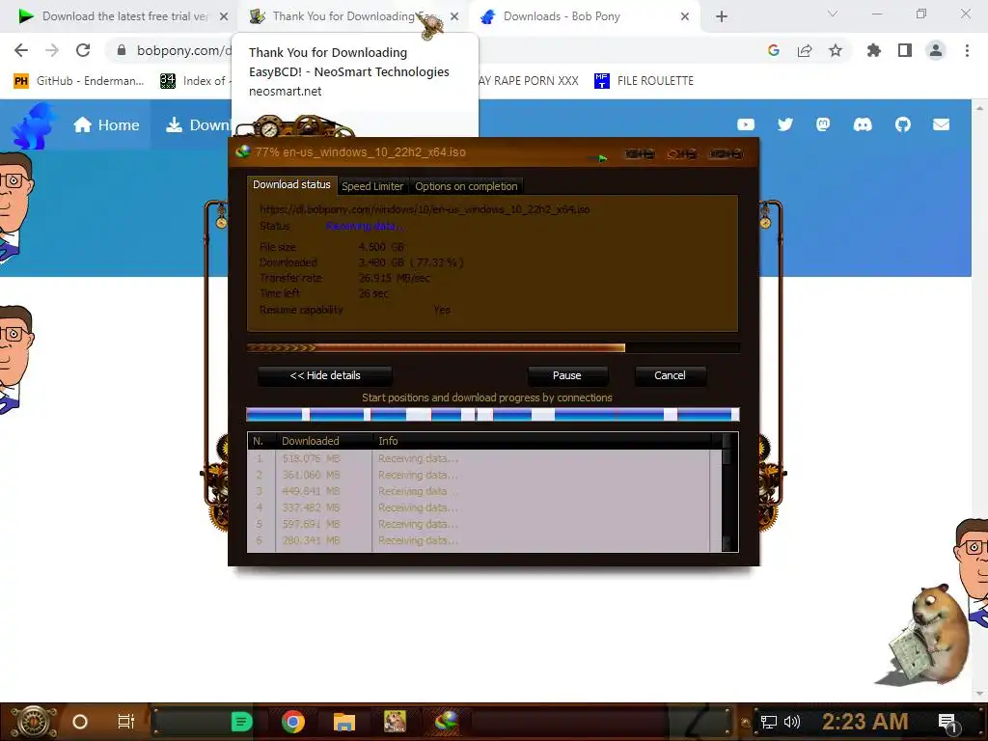Open the notification center icon
This screenshot has width=988, height=741.
[947, 724]
